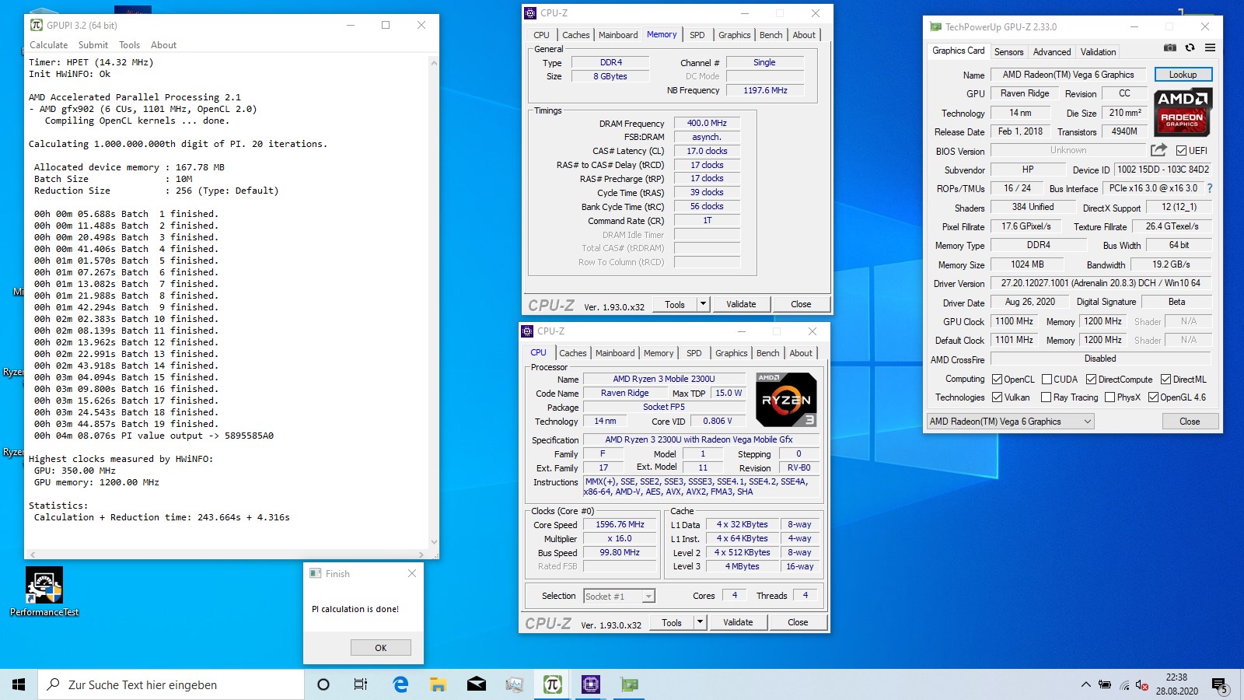Viewport: 1244px width, 700px height.
Task: Show hidden system tray icons
Action: [1085, 684]
